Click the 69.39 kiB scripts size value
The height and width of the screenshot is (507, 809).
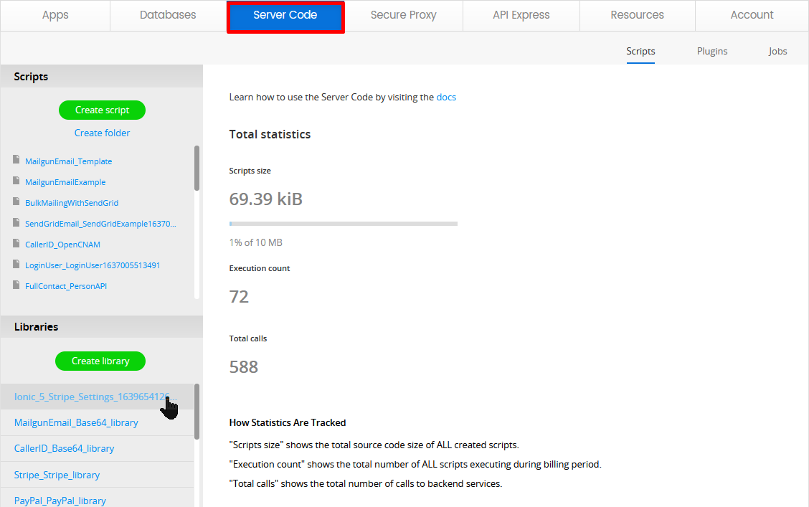(265, 199)
